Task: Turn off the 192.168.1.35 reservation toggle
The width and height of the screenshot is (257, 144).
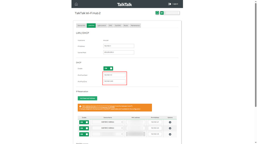Action: pos(84,134)
